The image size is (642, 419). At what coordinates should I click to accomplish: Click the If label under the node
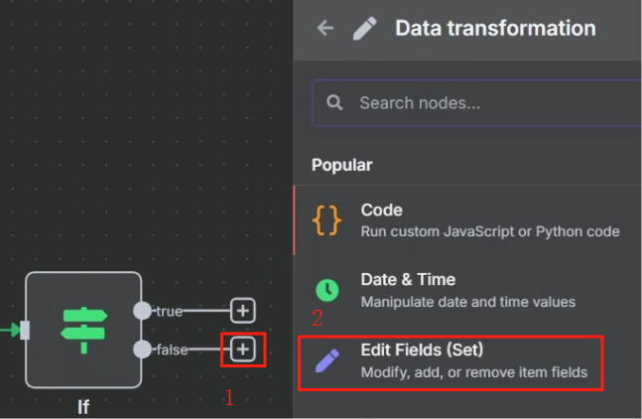[x=83, y=407]
